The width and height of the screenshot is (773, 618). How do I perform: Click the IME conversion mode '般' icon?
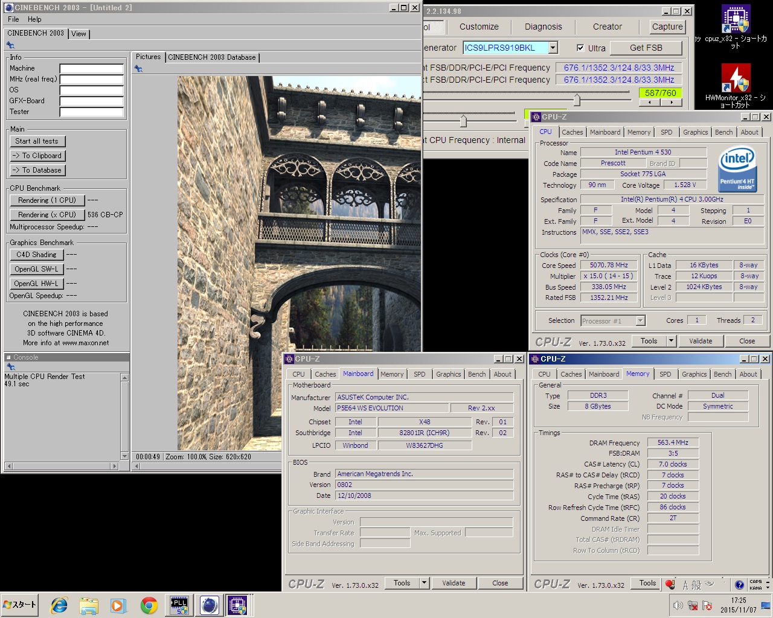tap(696, 585)
